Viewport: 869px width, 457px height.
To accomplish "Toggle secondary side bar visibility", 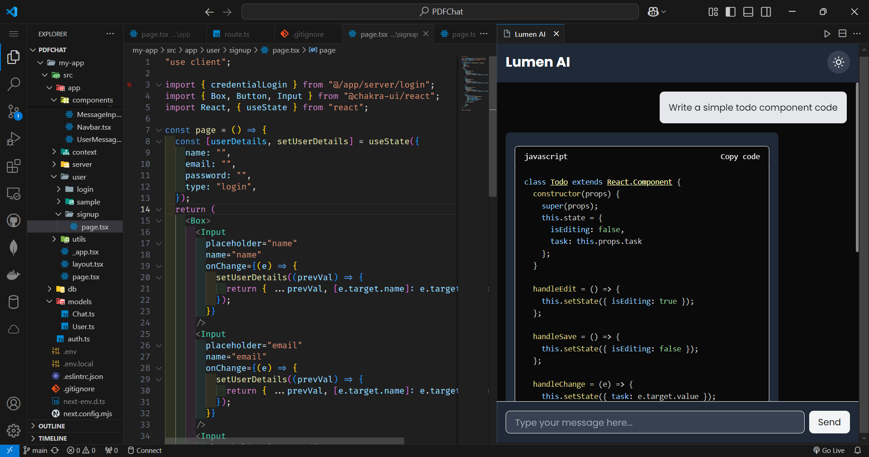I will click(x=766, y=12).
